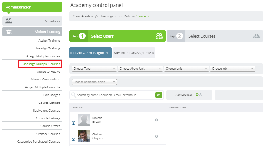Select Oblige to Retake in sidebar
The height and width of the screenshot is (146, 266).
click(48, 72)
